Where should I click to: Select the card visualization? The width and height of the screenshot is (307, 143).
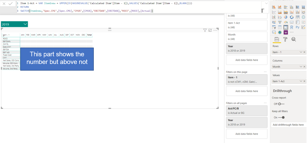292,22
